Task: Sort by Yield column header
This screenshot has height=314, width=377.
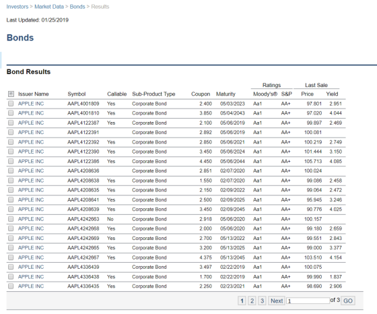Action: [332, 94]
